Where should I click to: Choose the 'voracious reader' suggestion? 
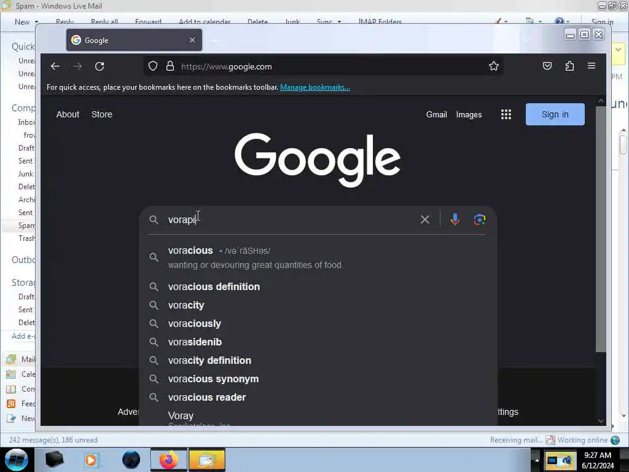tap(318, 398)
